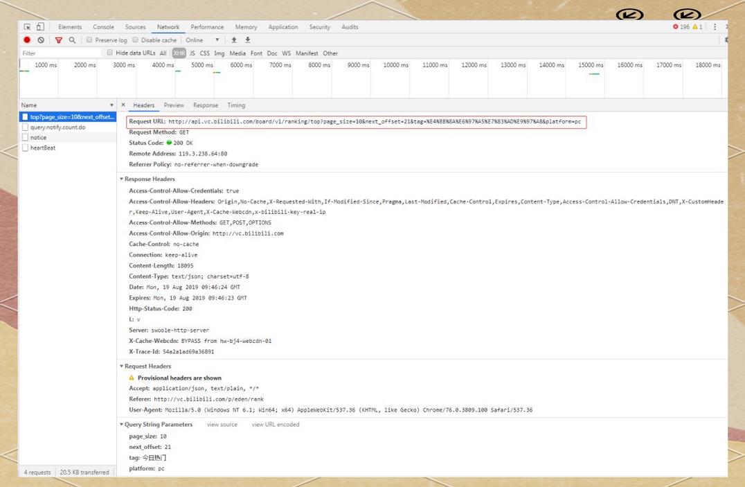745x487 pixels.
Task: Open the DevTools three-dot menu
Action: 715,27
